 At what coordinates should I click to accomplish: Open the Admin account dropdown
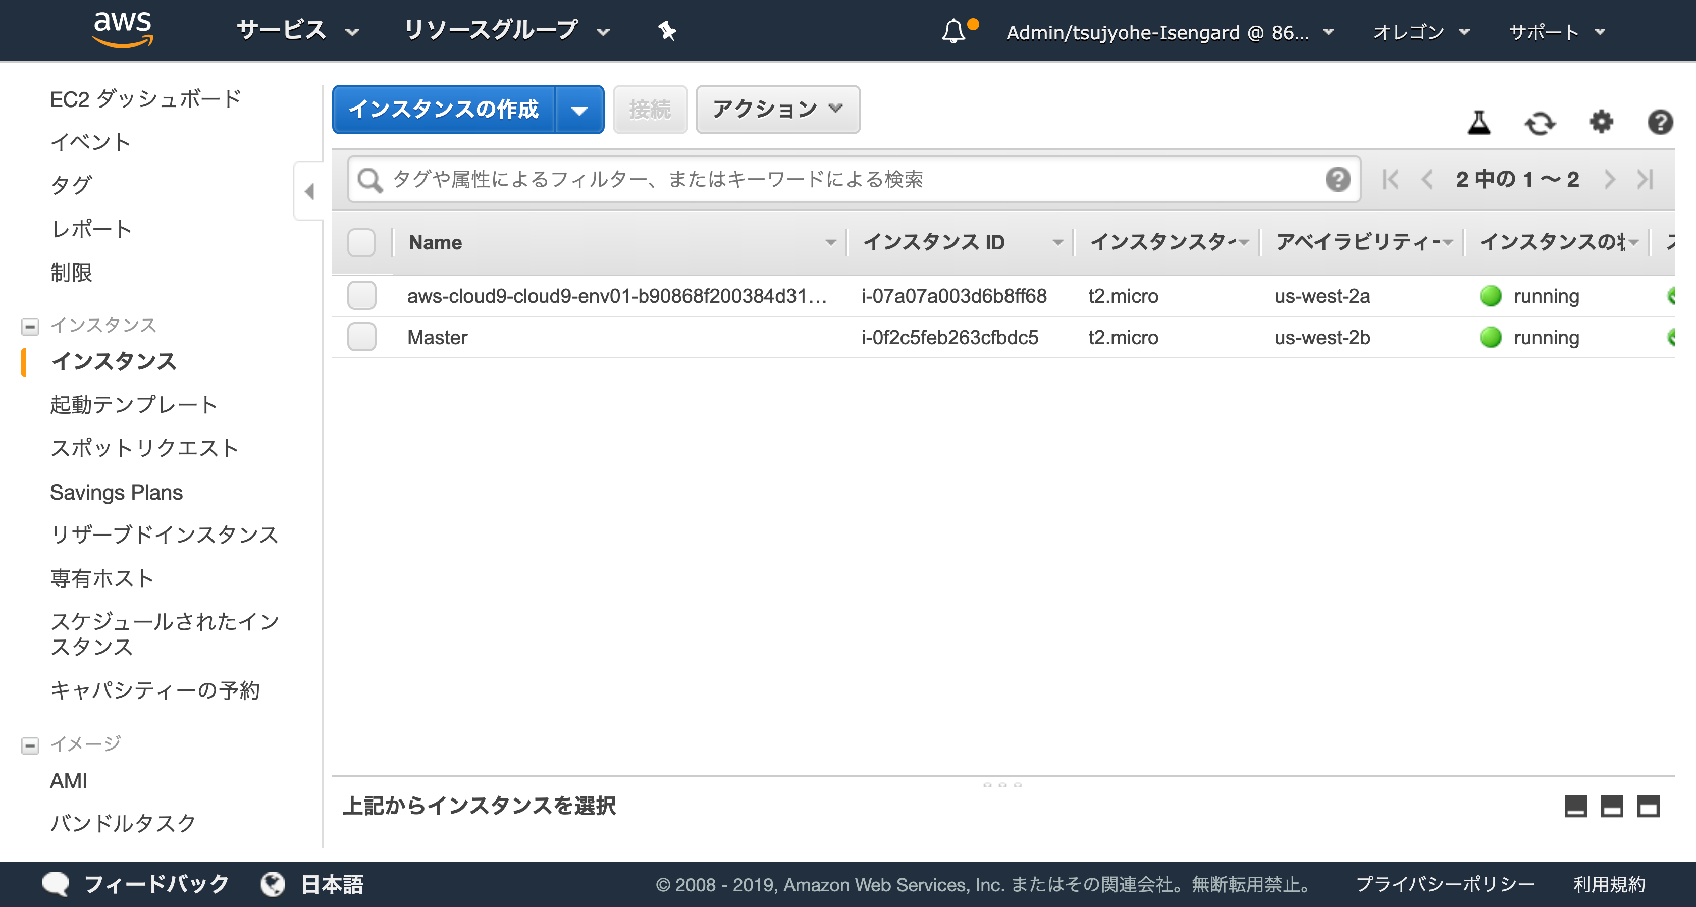tap(1170, 32)
